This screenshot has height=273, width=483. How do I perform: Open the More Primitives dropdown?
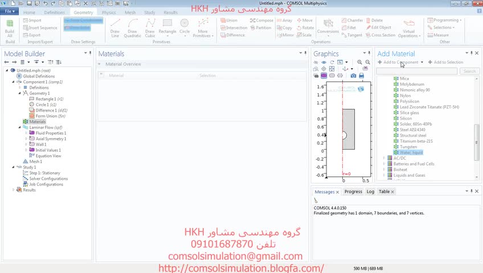[x=203, y=28]
